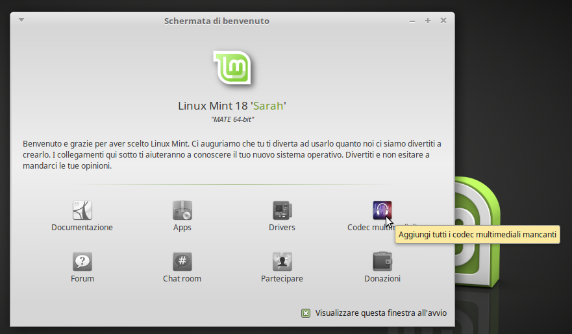This screenshot has width=572, height=334.
Task: Click the Documentazione label
Action: click(82, 227)
